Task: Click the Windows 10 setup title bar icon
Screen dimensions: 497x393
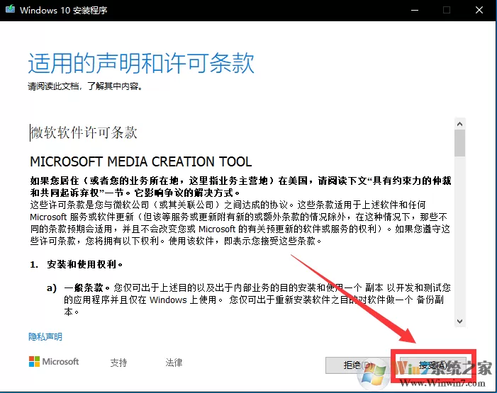Action: pyautogui.click(x=10, y=9)
